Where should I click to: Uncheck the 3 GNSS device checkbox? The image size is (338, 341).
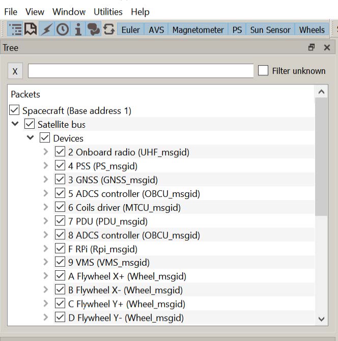point(60,180)
